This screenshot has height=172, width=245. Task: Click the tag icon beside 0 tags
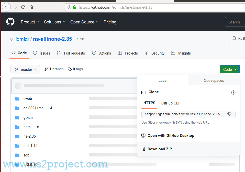tap(70, 69)
